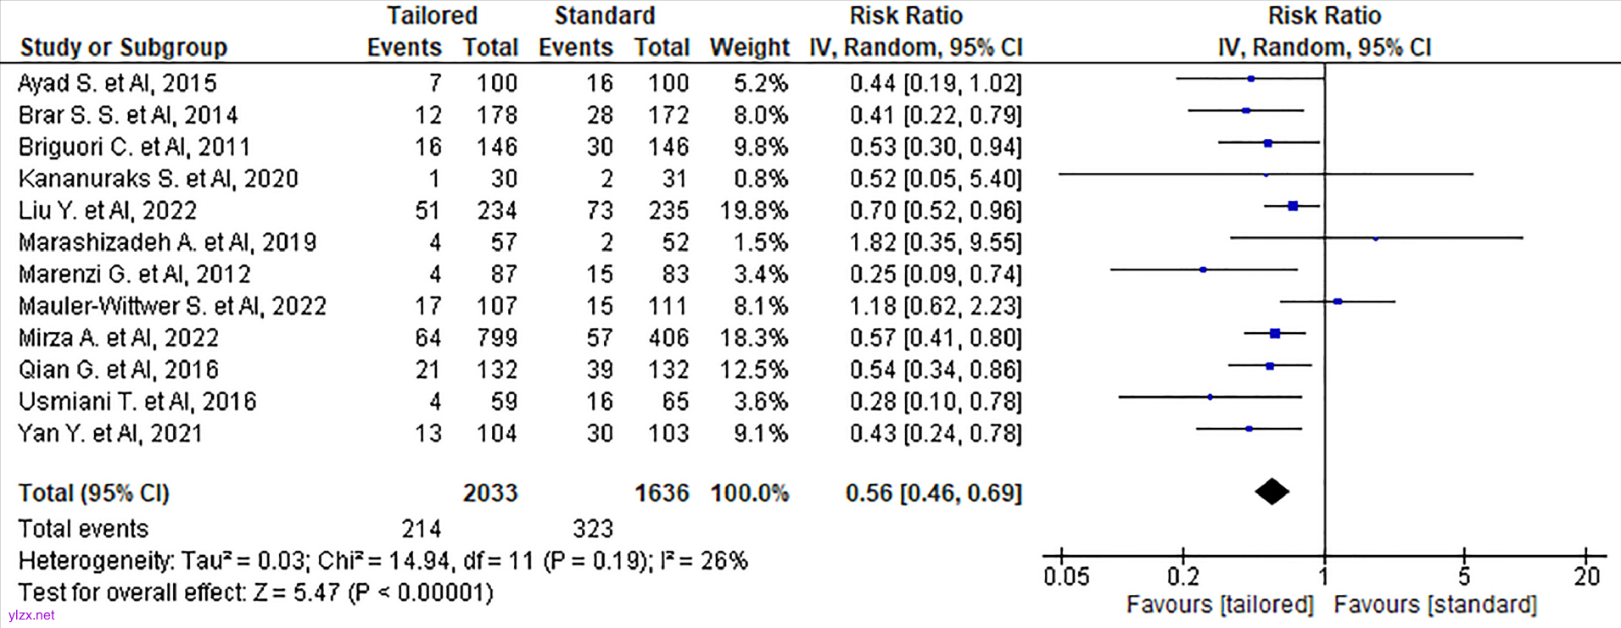
Task: Click the Heterogeneity statistics line
Action: coord(383,561)
